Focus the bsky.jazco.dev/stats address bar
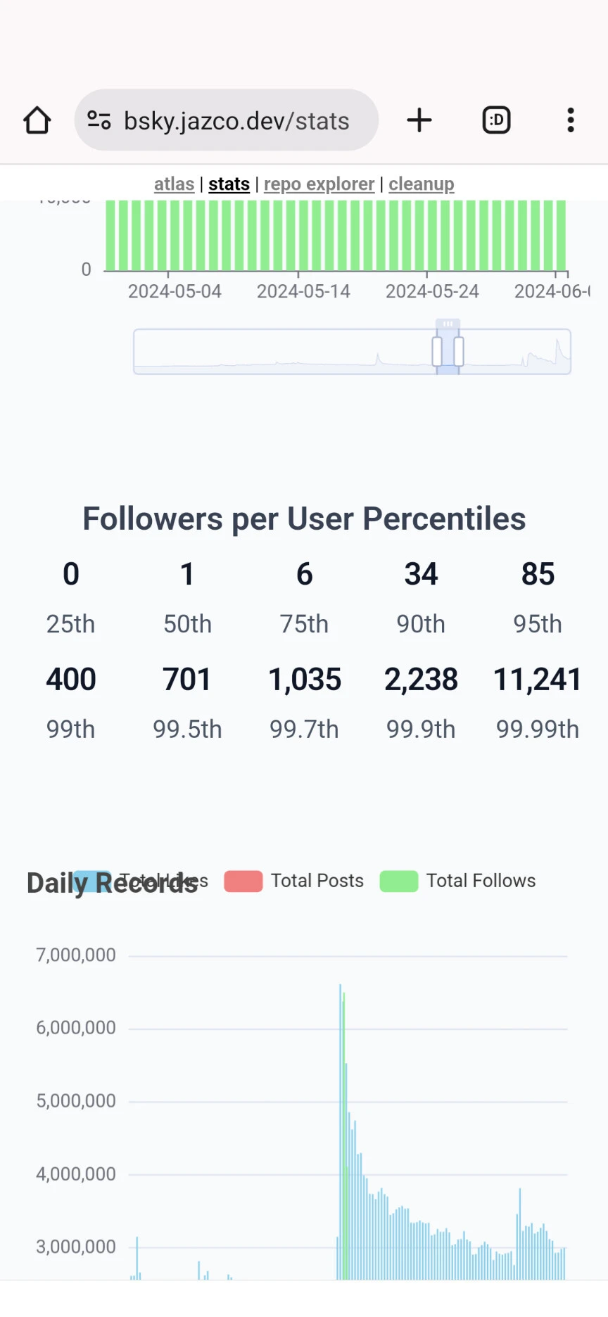 (236, 120)
